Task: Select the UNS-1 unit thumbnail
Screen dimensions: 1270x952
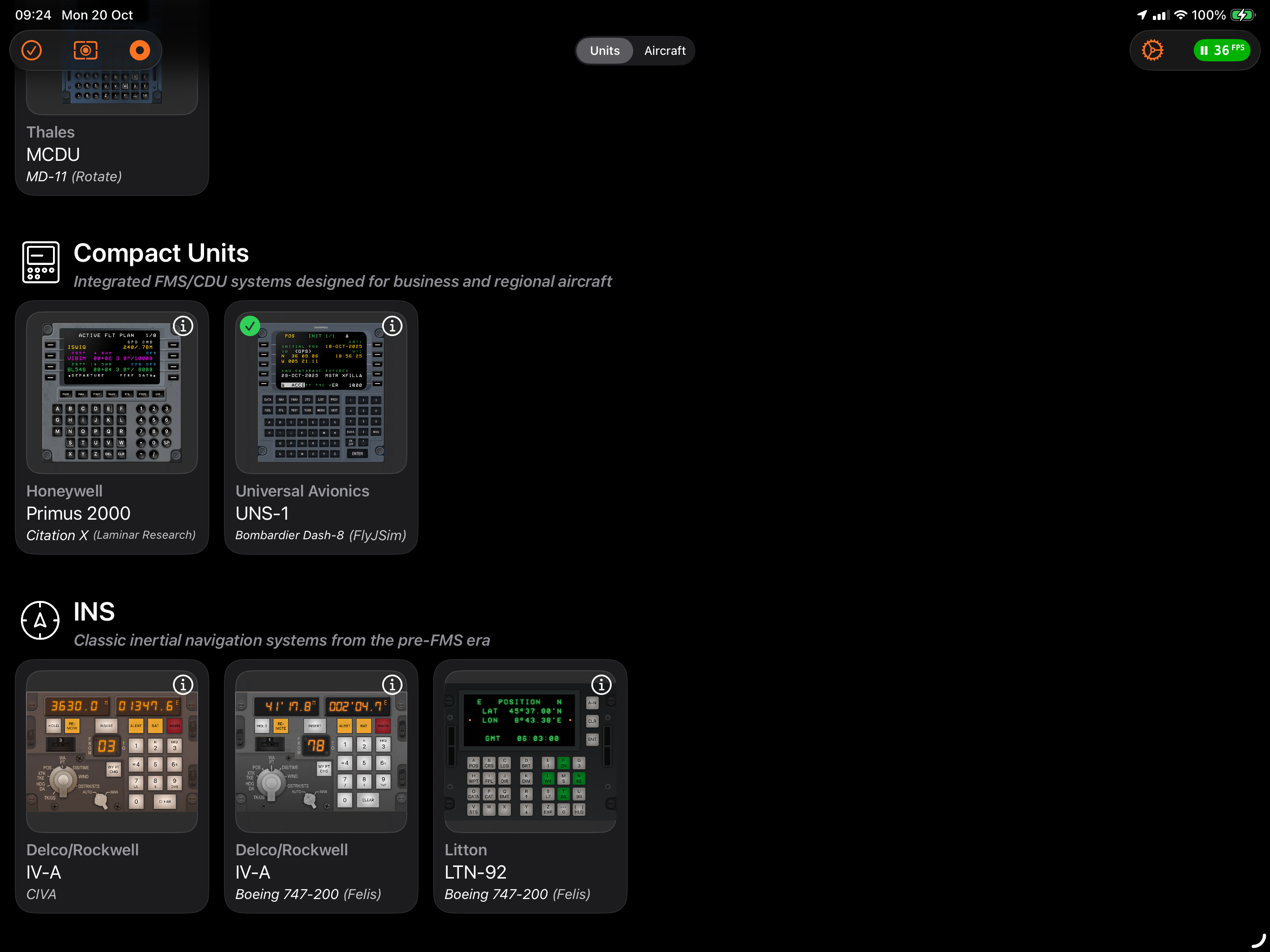Action: 321,393
